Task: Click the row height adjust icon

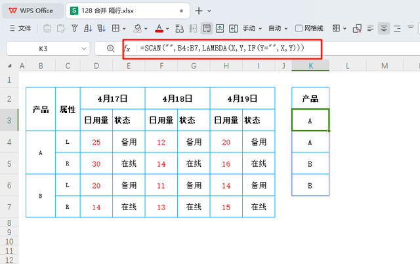Action: tap(179, 28)
